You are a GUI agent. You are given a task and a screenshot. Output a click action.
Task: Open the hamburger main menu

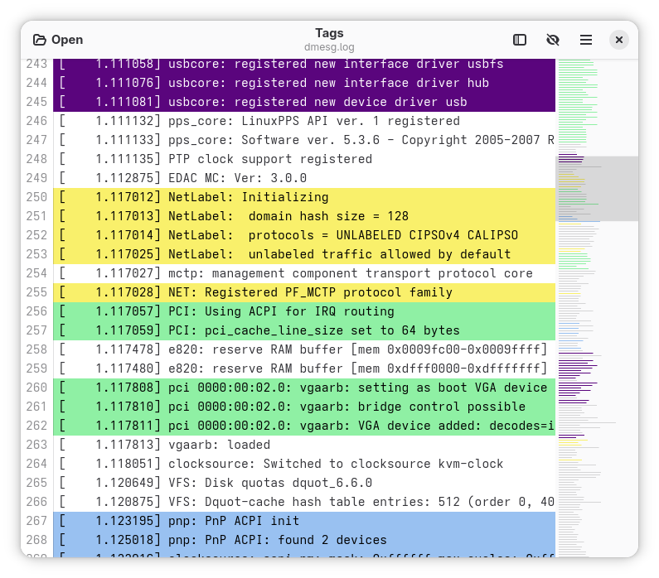click(x=586, y=40)
